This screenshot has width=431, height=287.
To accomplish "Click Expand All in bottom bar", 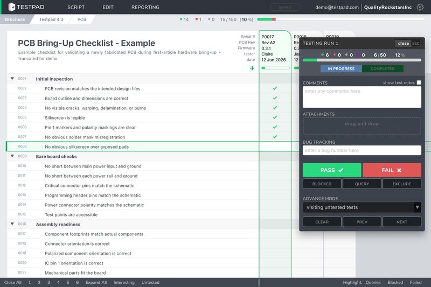I will point(96,282).
